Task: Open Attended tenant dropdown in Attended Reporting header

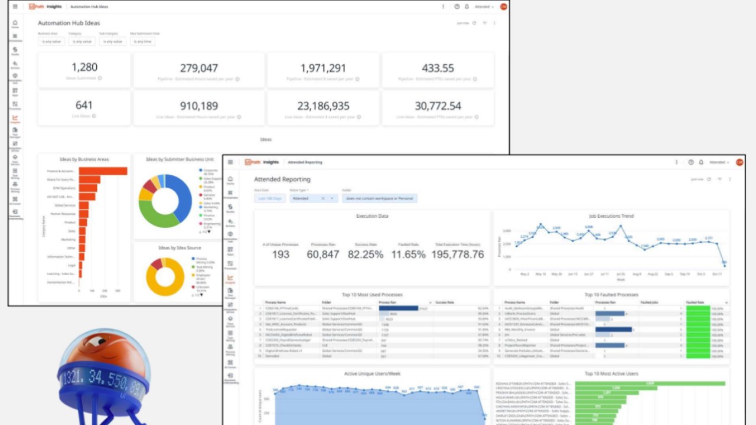Action: (719, 162)
